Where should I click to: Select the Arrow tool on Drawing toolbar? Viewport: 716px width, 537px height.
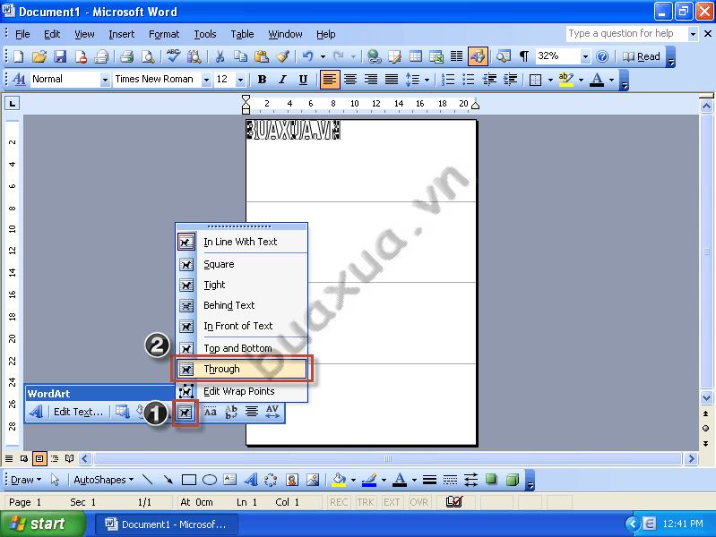click(168, 480)
